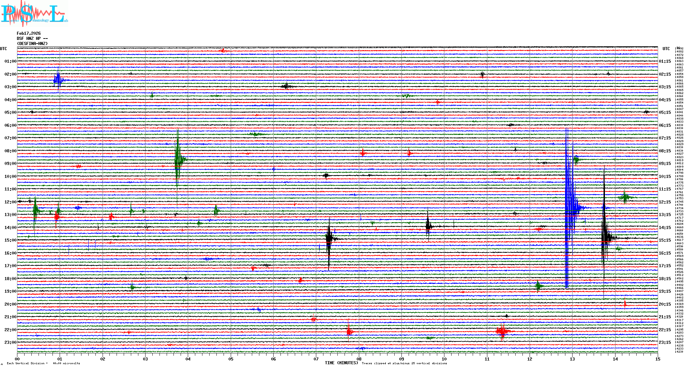Click the black event trace near minute 07
Screen dimensions: 685x368
tap(329, 239)
